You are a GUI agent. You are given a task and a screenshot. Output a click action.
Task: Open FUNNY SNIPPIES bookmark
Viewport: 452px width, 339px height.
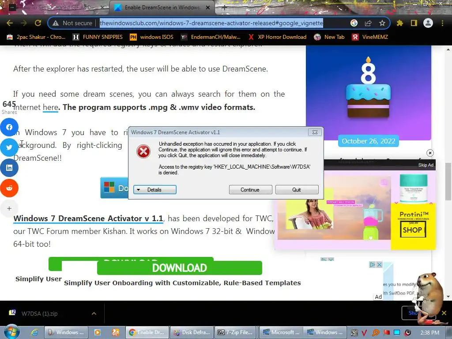click(x=98, y=37)
